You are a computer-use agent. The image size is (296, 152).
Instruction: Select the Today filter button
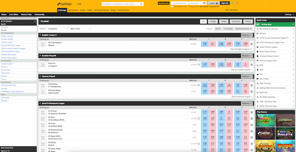pyautogui.click(x=224, y=21)
